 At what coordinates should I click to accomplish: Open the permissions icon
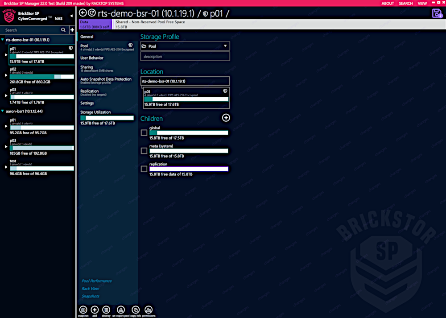tap(149, 310)
